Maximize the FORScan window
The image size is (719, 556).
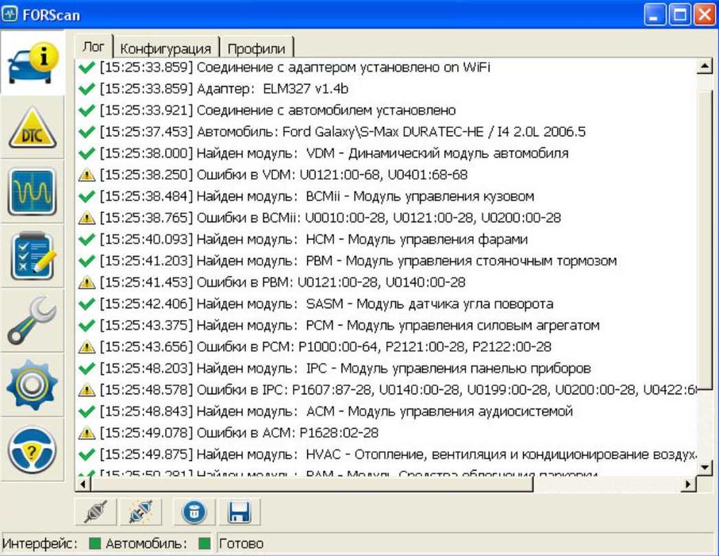pos(679,14)
